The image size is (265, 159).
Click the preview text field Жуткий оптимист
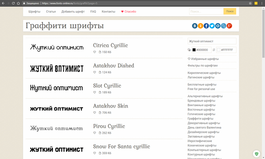point(212,41)
